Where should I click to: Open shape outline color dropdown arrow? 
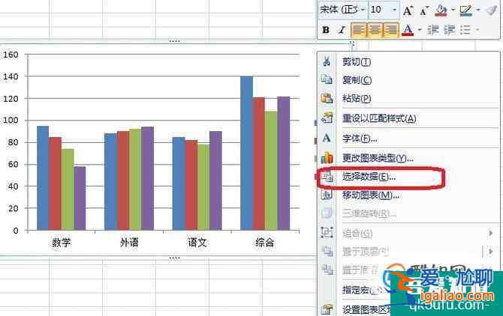478,10
